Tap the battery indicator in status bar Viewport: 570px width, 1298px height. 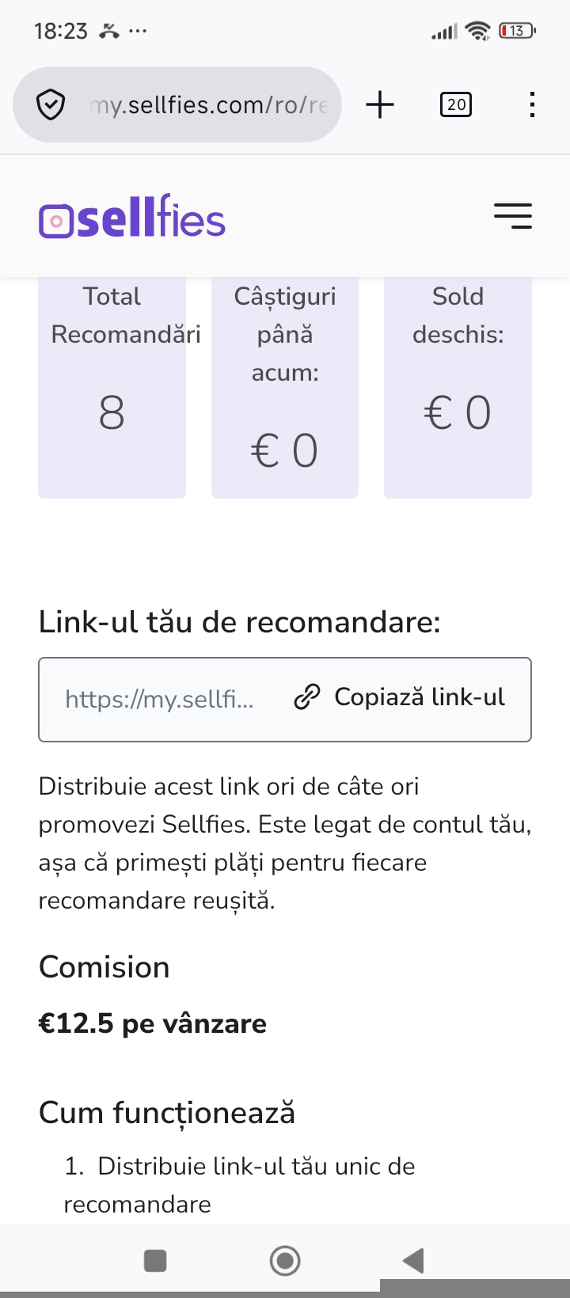point(517,31)
